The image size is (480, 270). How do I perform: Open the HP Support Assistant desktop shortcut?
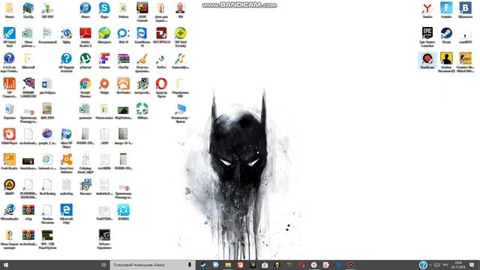(66, 58)
